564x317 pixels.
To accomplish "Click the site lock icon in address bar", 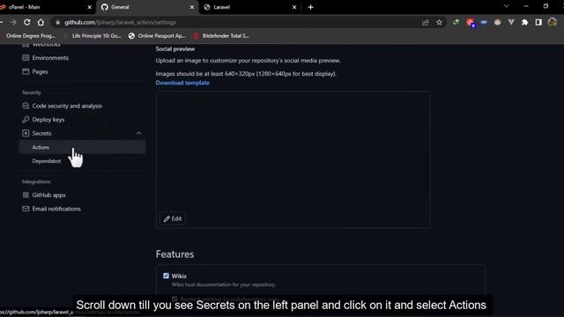I will tap(57, 22).
